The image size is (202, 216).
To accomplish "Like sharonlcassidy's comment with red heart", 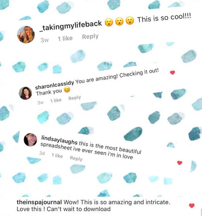I will tap(172, 73).
